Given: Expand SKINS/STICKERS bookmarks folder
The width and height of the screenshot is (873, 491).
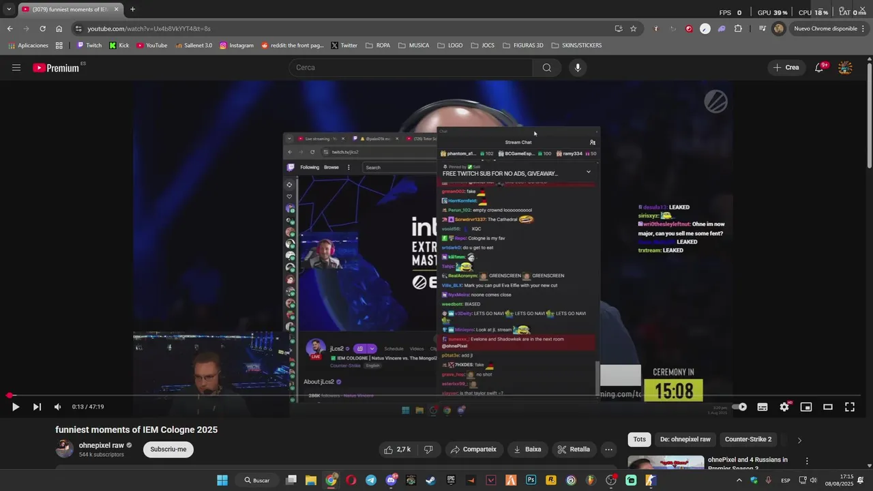Looking at the screenshot, I should pos(576,46).
